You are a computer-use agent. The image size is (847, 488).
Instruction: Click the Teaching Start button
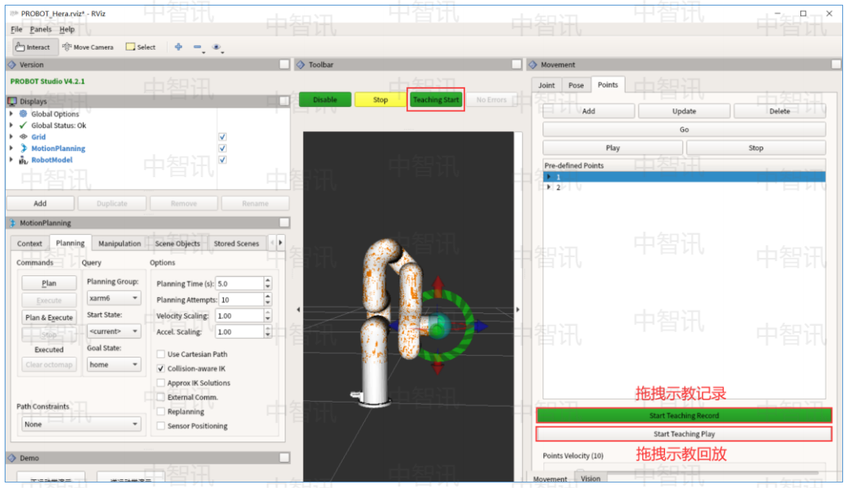click(x=436, y=100)
